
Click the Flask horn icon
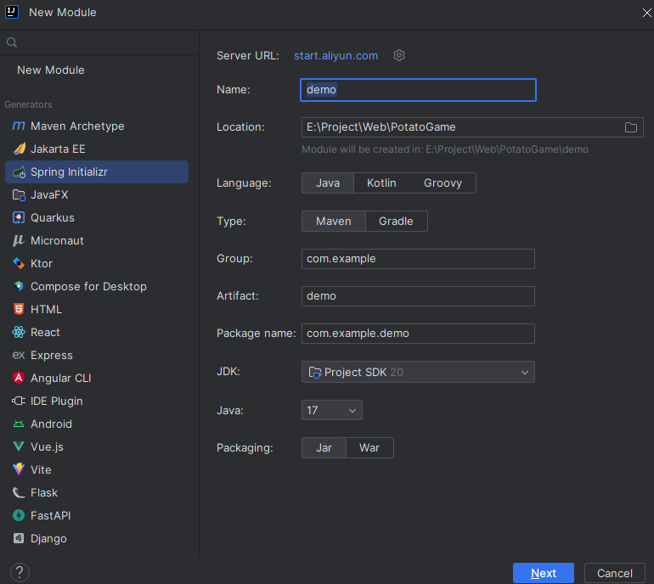(x=19, y=492)
